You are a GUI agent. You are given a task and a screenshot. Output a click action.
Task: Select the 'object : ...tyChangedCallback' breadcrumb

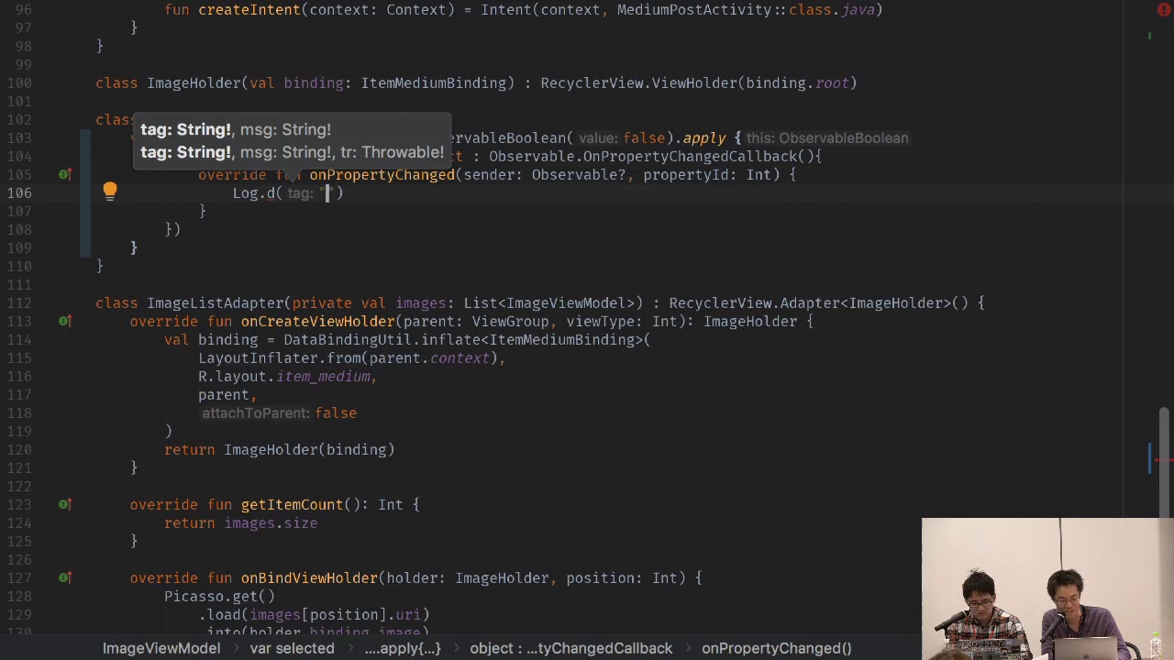click(x=570, y=648)
